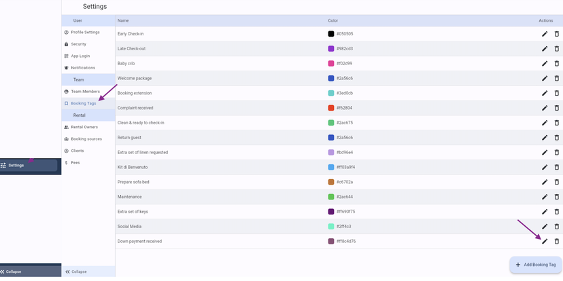Delete the Prepare sofa bed tag
This screenshot has width=563, height=281.
[556, 182]
